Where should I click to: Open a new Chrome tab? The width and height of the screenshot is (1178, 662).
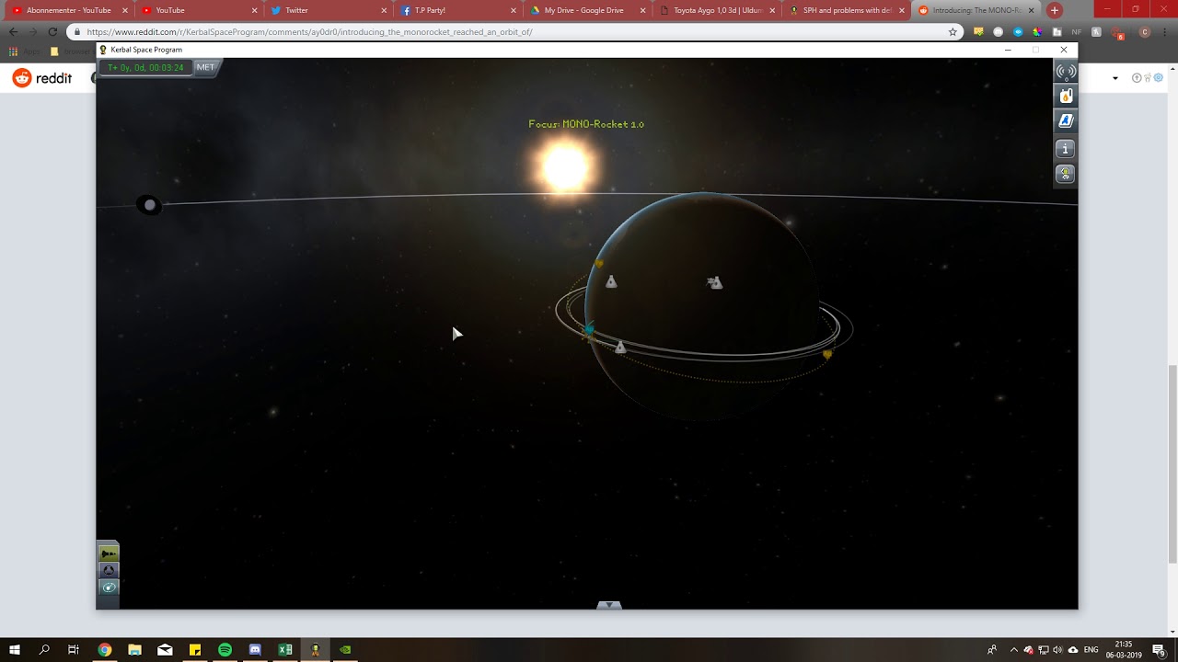[1055, 10]
